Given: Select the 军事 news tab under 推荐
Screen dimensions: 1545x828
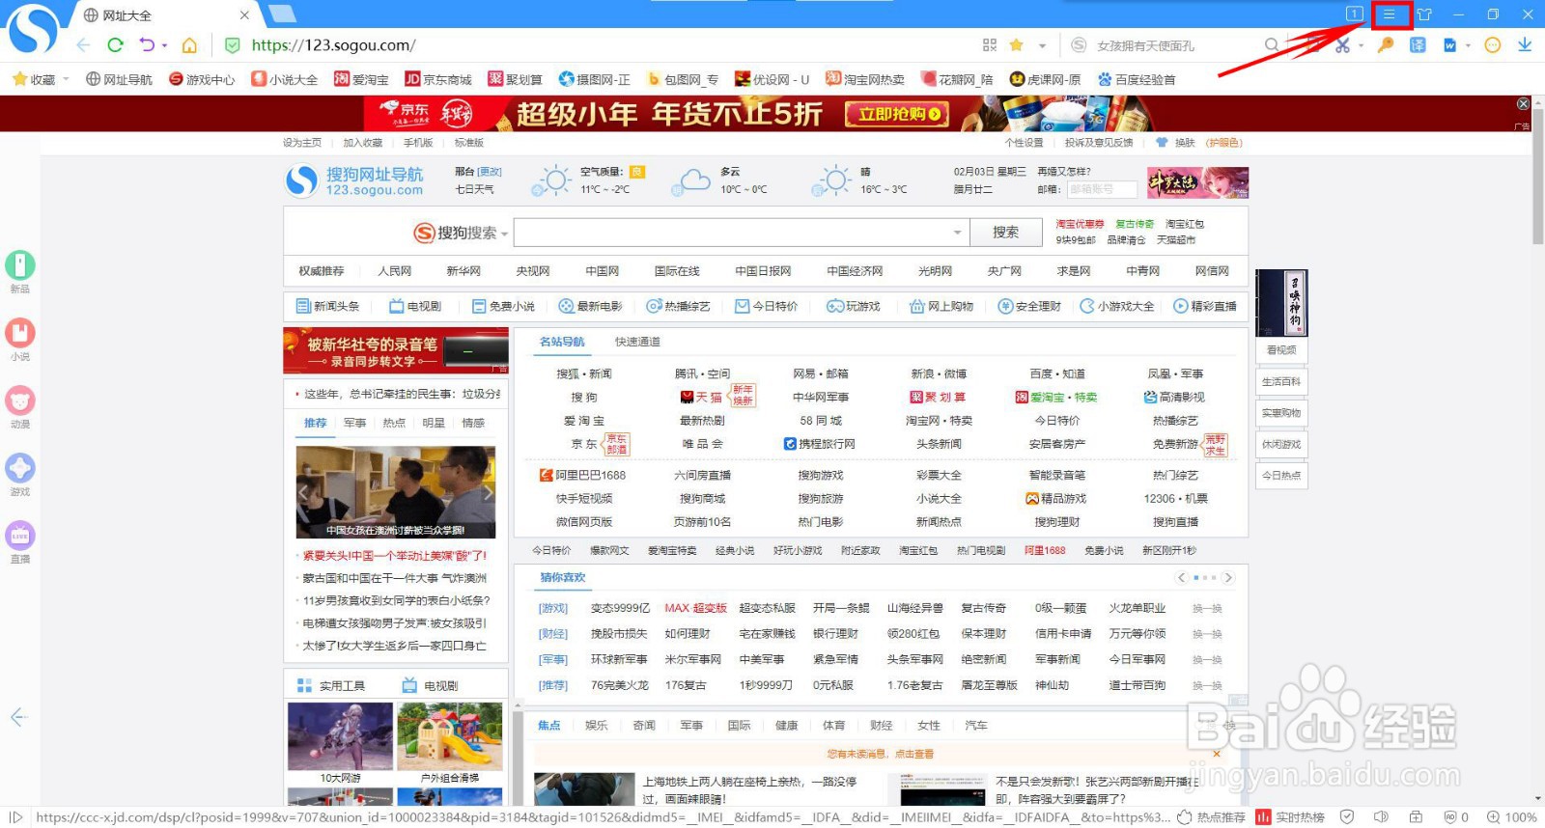Looking at the screenshot, I should (x=354, y=423).
